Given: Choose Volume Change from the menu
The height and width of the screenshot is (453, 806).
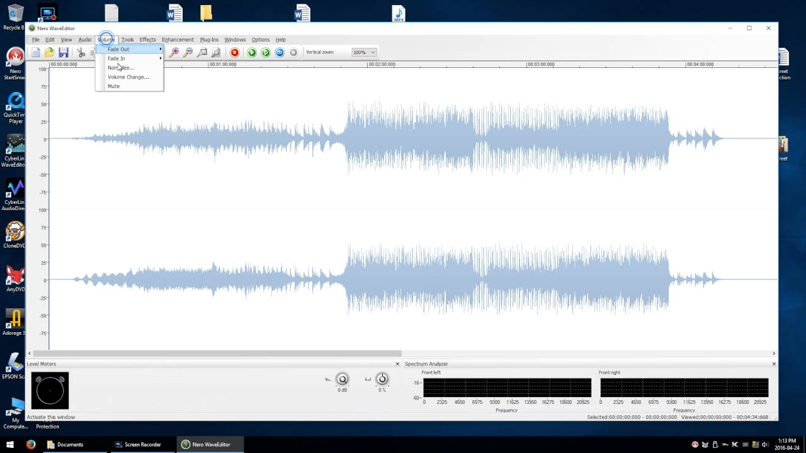Looking at the screenshot, I should click(130, 77).
